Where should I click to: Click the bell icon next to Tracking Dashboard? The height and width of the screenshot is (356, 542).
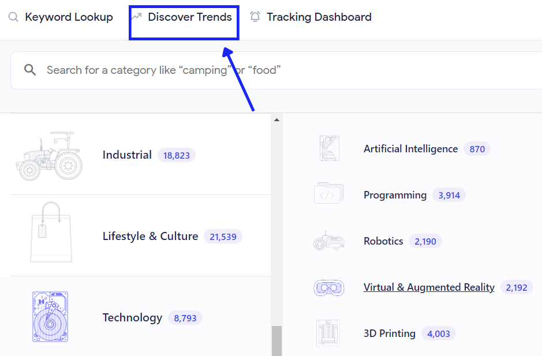255,17
